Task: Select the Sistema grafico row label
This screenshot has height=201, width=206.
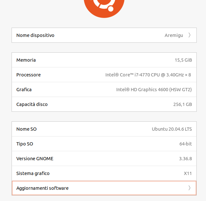Action: pos(33,173)
